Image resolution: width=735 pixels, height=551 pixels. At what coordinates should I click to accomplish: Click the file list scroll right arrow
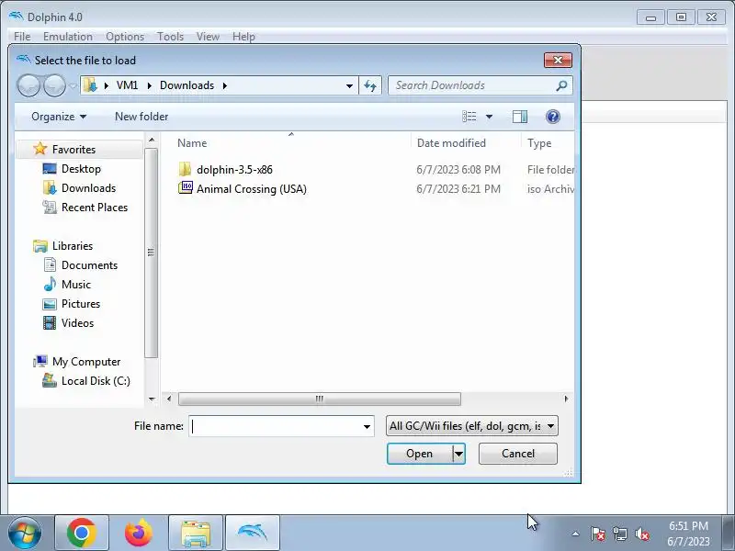tap(566, 399)
